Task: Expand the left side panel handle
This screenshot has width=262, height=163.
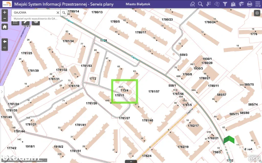Action: (2, 92)
